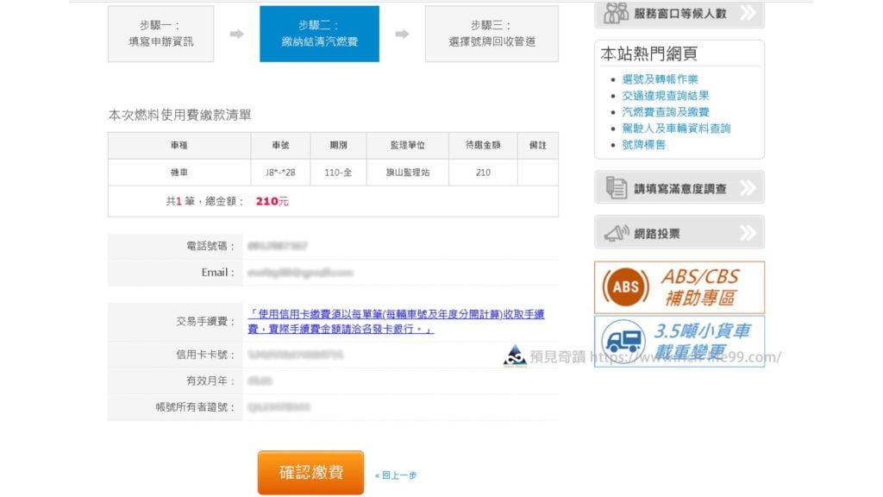Click the 本次燃料使用費繳款清單 heading
This screenshot has width=883, height=497.
pos(179,115)
